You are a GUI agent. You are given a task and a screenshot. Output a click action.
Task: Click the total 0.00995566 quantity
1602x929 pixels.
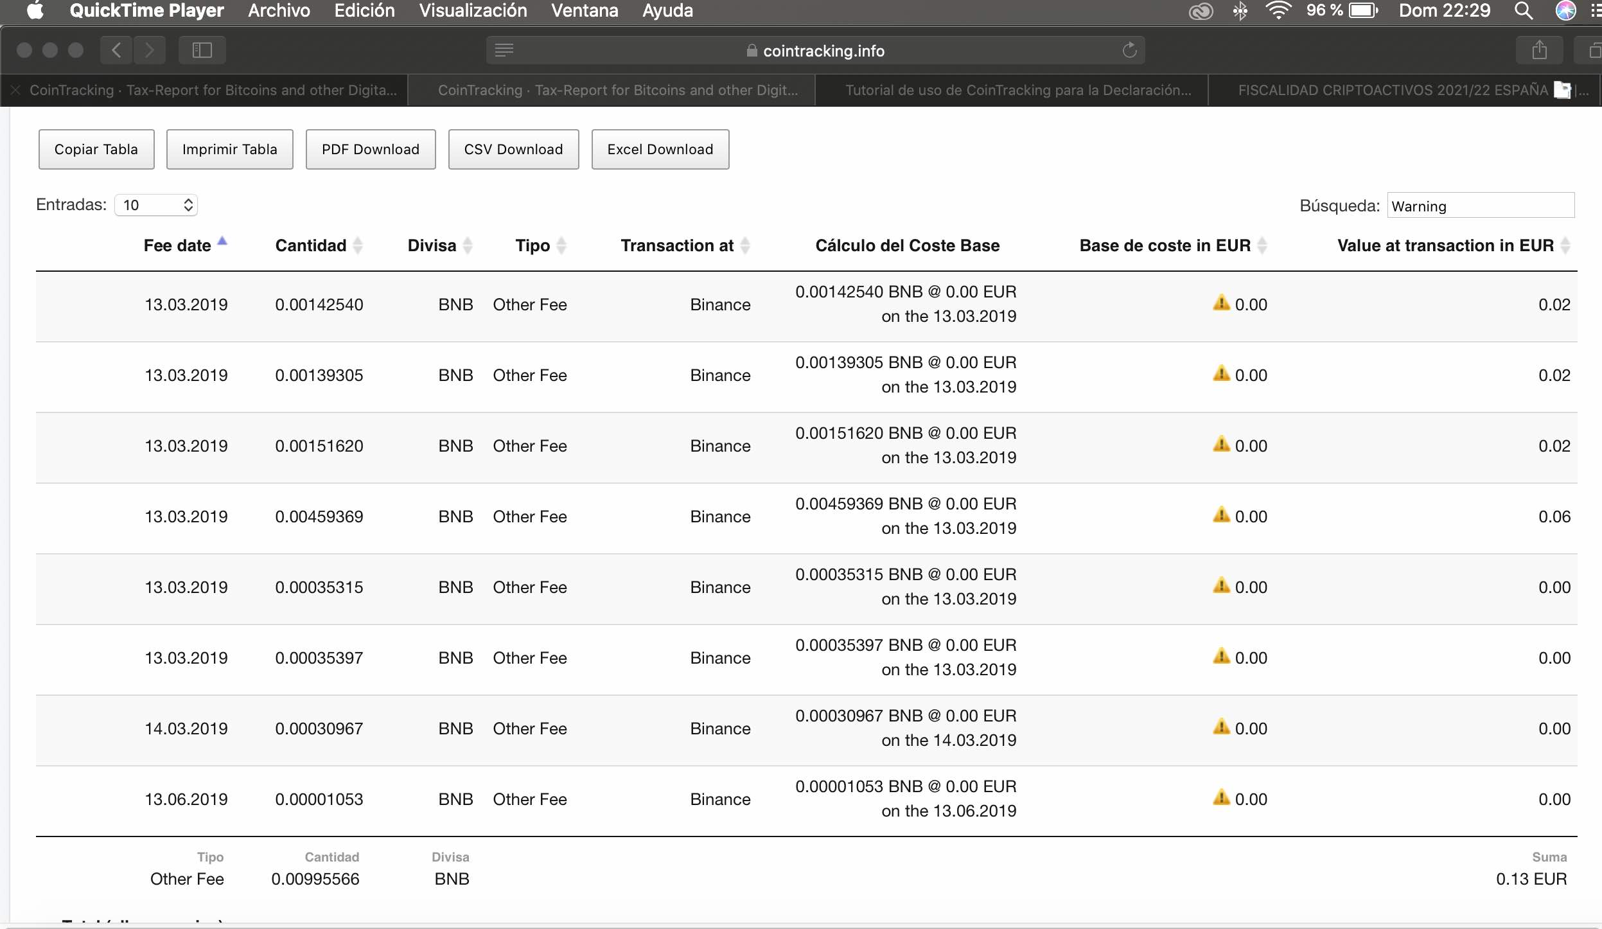(x=315, y=879)
